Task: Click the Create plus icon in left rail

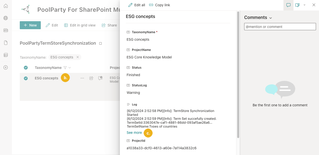Action: pyautogui.click(x=6, y=67)
